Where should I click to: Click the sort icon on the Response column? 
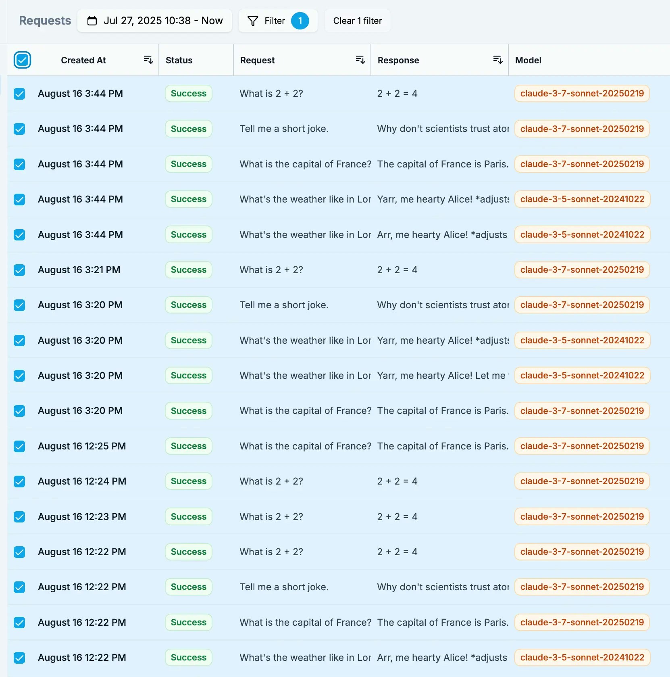tap(498, 59)
